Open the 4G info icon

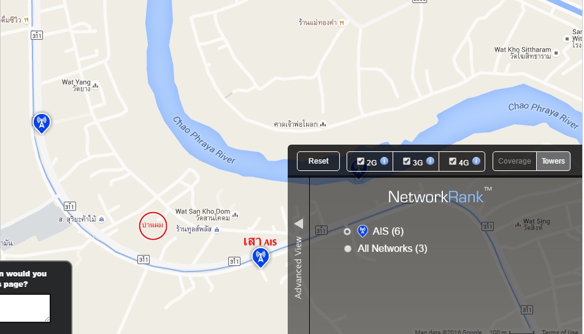(x=477, y=161)
